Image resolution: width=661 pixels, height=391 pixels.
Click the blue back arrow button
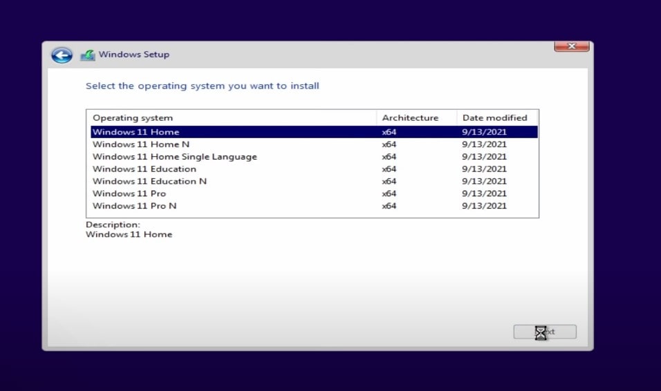pos(62,55)
